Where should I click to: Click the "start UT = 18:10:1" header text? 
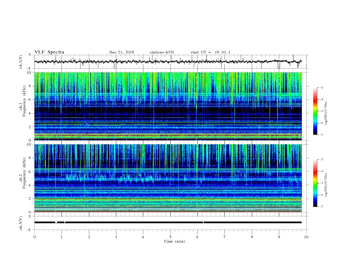click(210, 52)
